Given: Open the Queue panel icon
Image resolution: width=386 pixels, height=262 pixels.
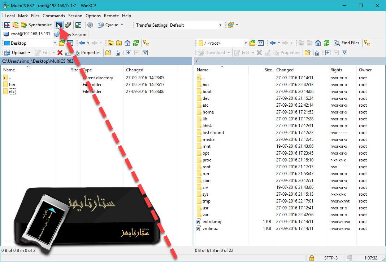Looking at the screenshot, I should [100, 25].
